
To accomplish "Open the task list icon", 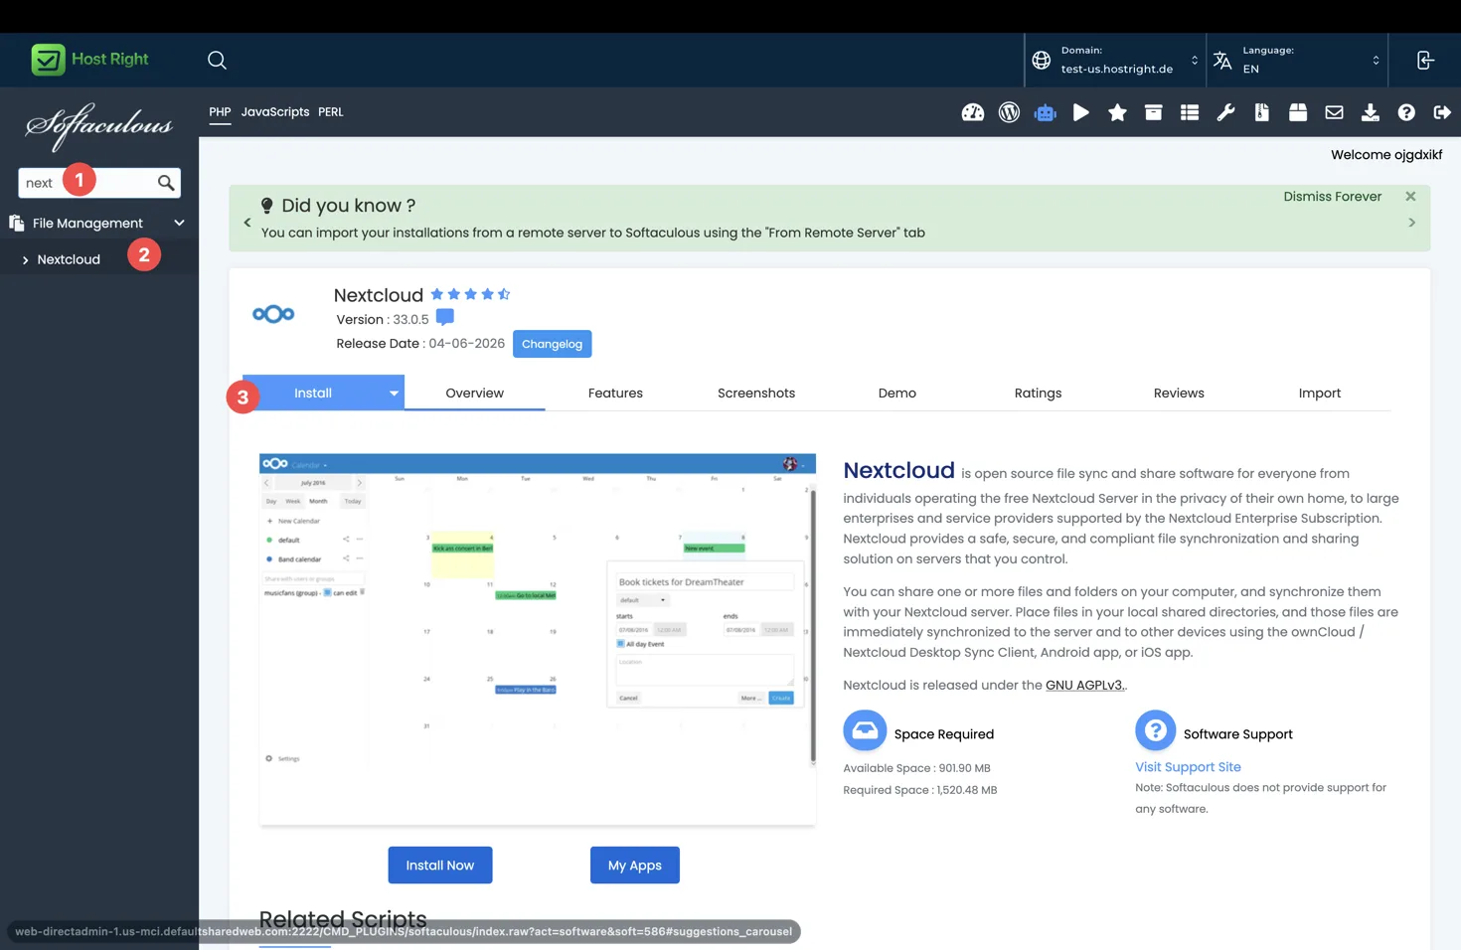I will pos(1189,112).
